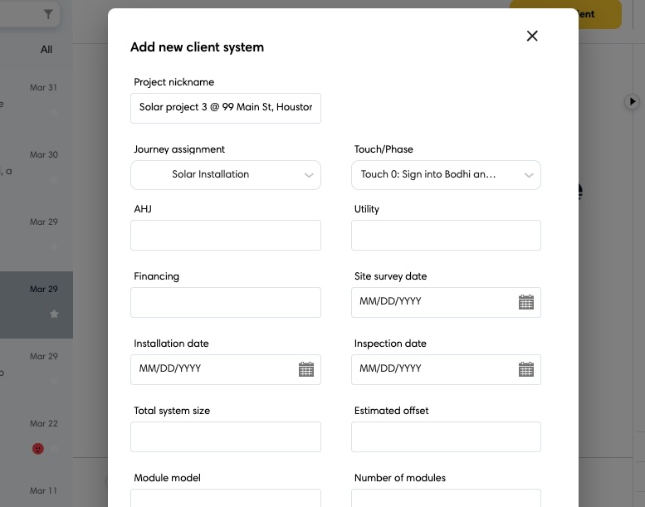This screenshot has height=507, width=645.
Task: Expand the Journey assignment dropdown
Action: 226,175
